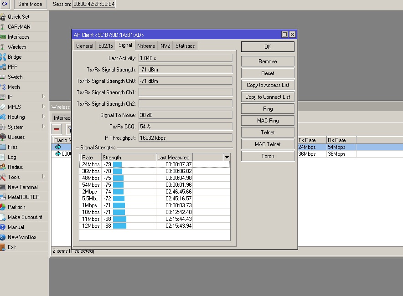Viewport: 403px width, 296px height.
Task: Click the Telnet button
Action: coord(268,132)
